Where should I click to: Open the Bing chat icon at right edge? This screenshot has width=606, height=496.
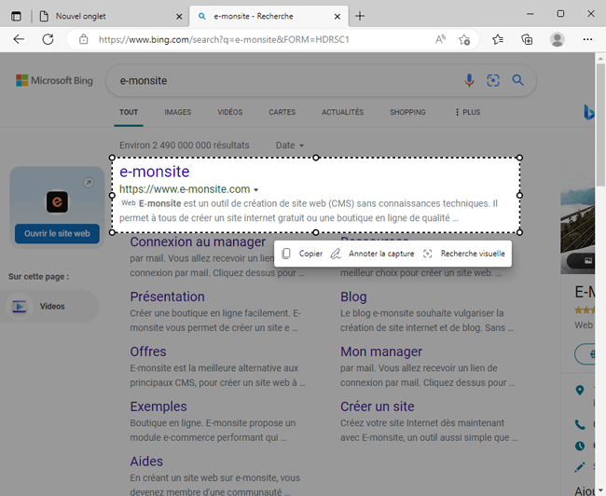point(588,112)
